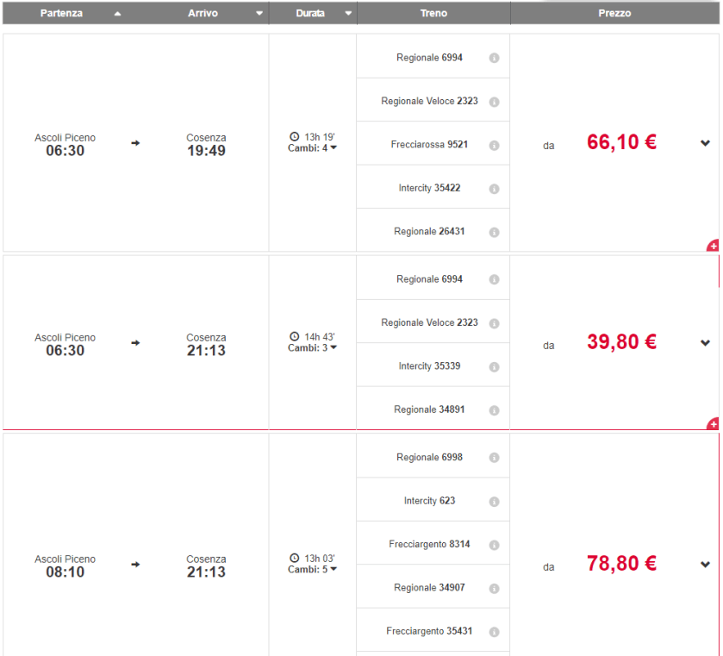Viewport: 723px width, 656px height.
Task: Click info icon beside Regionale 26431
Action: (x=494, y=232)
